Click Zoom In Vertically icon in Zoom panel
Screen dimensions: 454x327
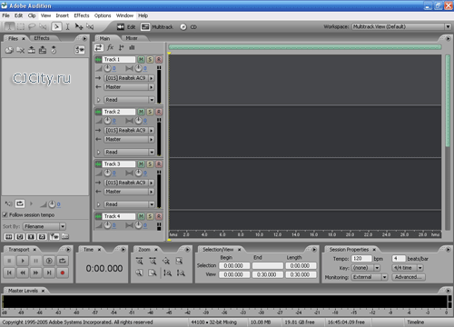click(x=167, y=272)
